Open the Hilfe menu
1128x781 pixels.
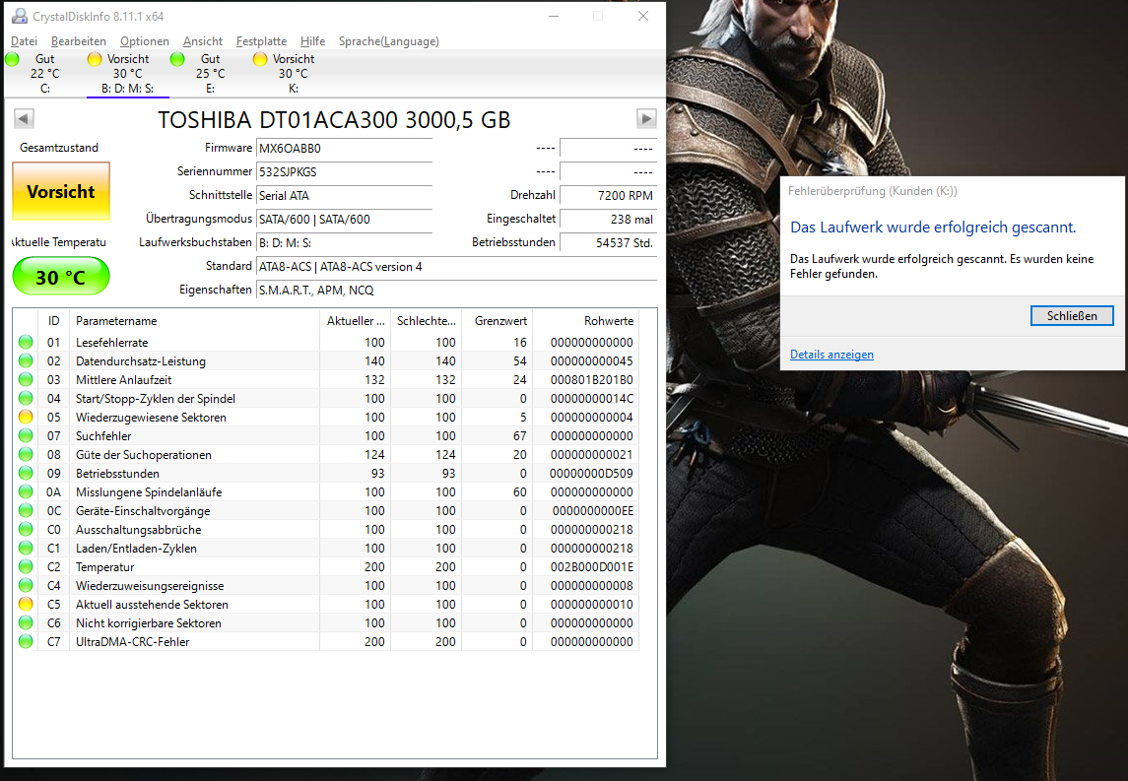pyautogui.click(x=312, y=41)
